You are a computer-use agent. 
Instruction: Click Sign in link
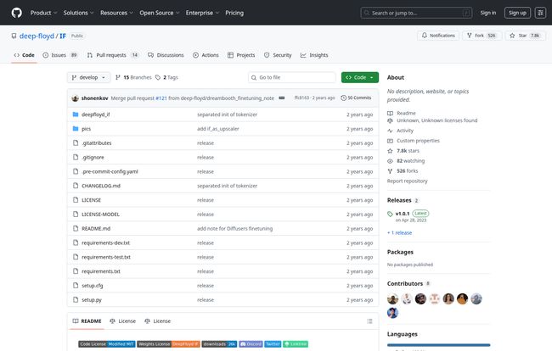click(x=488, y=13)
